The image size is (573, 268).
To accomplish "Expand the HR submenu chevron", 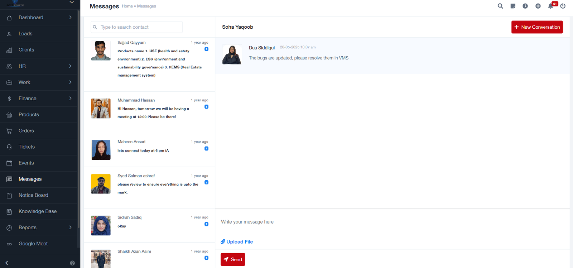I will [x=70, y=66].
